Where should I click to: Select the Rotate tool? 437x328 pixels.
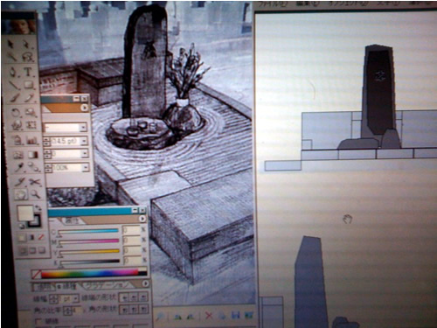tap(15, 112)
